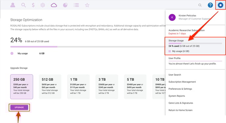Choose the 3 TB storage plan card
The image size is (226, 123).
107,87
